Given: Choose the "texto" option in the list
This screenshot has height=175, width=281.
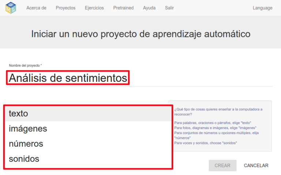Looking at the screenshot, I should (88, 114).
